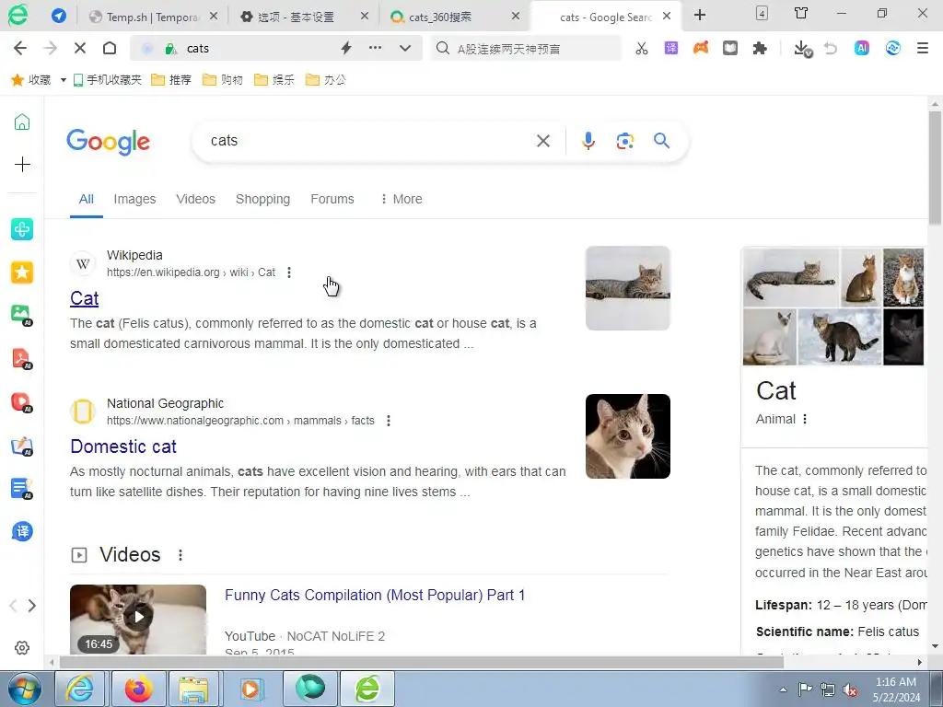Select the Shopping results tab
943x707 pixels.
(x=262, y=199)
